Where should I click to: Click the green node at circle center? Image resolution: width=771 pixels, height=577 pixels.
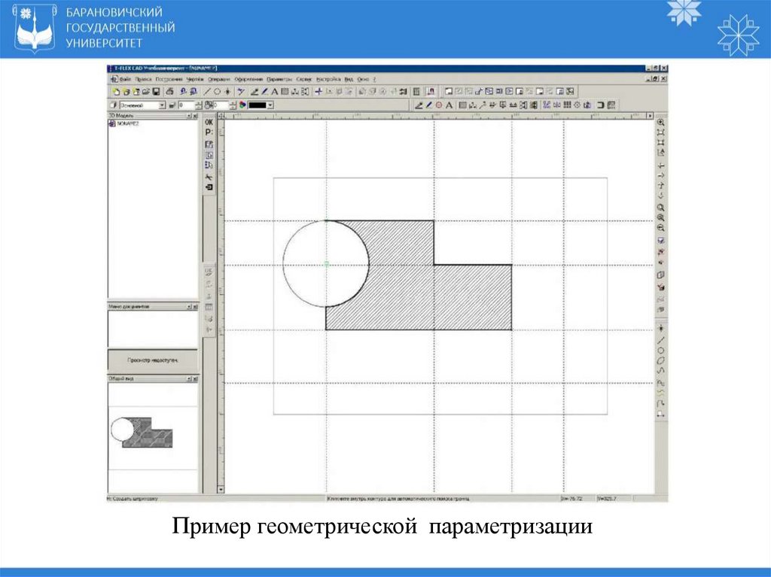pos(326,264)
